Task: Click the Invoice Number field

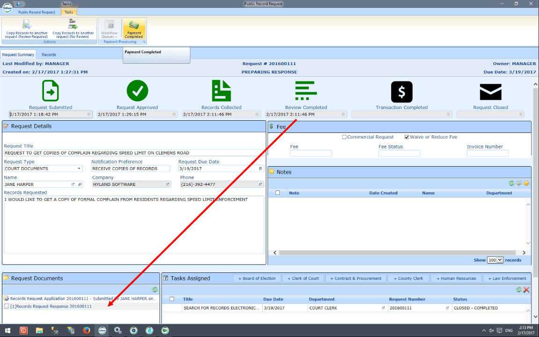Action: click(488, 154)
